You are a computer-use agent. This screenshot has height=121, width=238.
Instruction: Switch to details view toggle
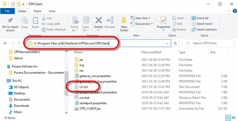(x=228, y=118)
